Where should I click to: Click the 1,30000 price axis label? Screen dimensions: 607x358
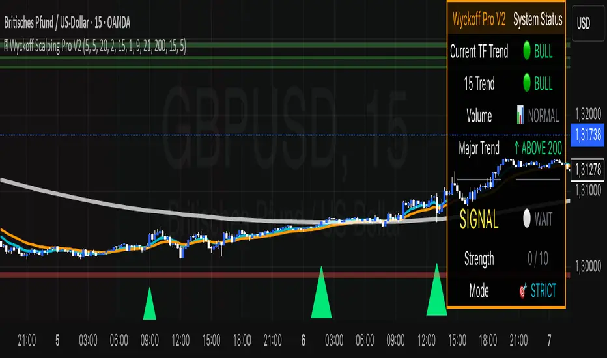(587, 266)
